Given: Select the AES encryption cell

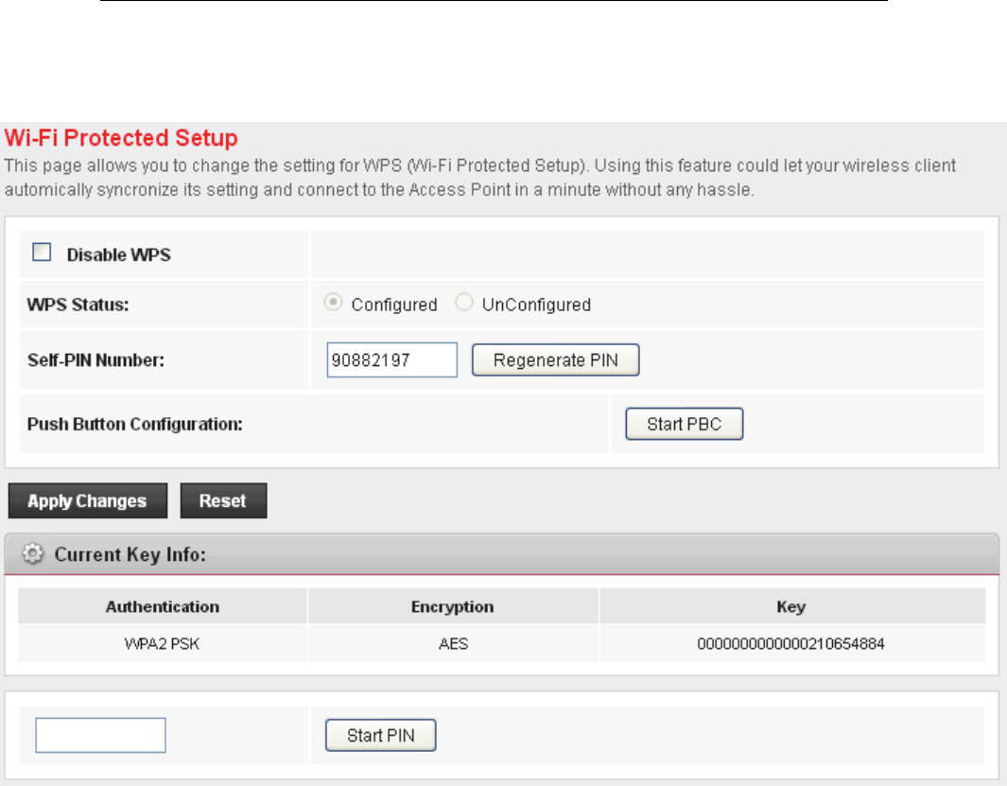Looking at the screenshot, I should click(x=452, y=645).
